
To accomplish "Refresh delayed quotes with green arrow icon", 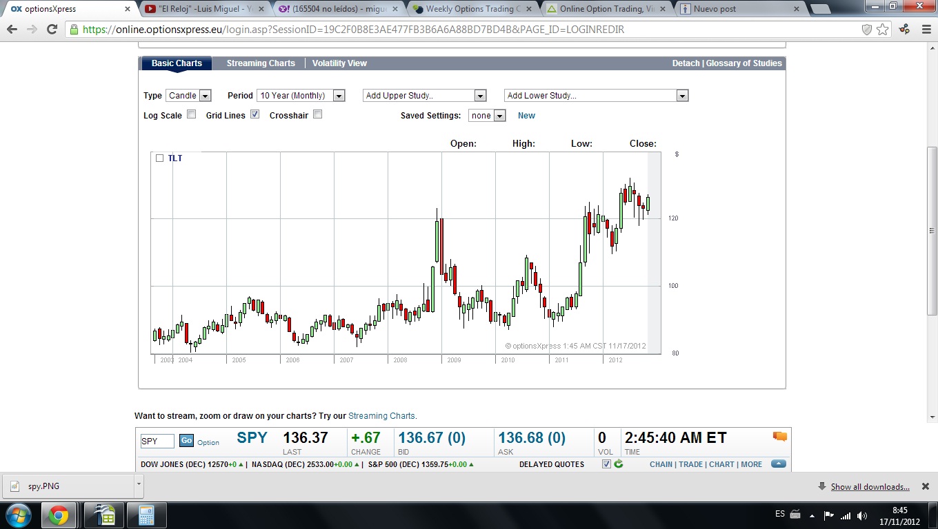I will coord(619,464).
